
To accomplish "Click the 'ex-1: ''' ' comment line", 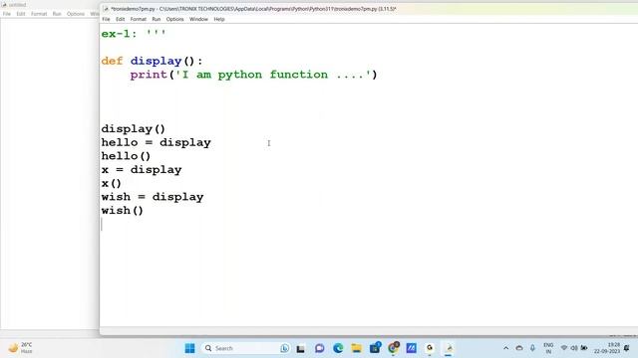I will point(134,34).
